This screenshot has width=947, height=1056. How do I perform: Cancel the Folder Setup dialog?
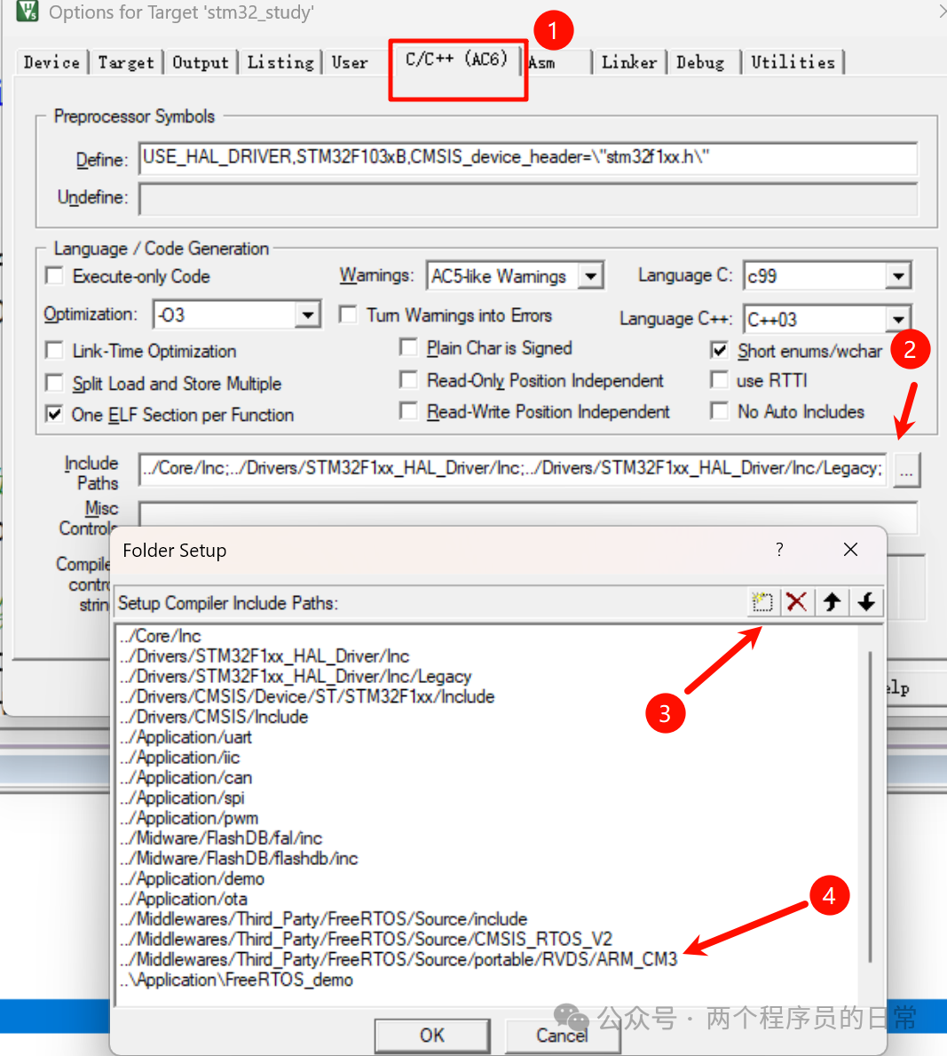(x=562, y=1035)
